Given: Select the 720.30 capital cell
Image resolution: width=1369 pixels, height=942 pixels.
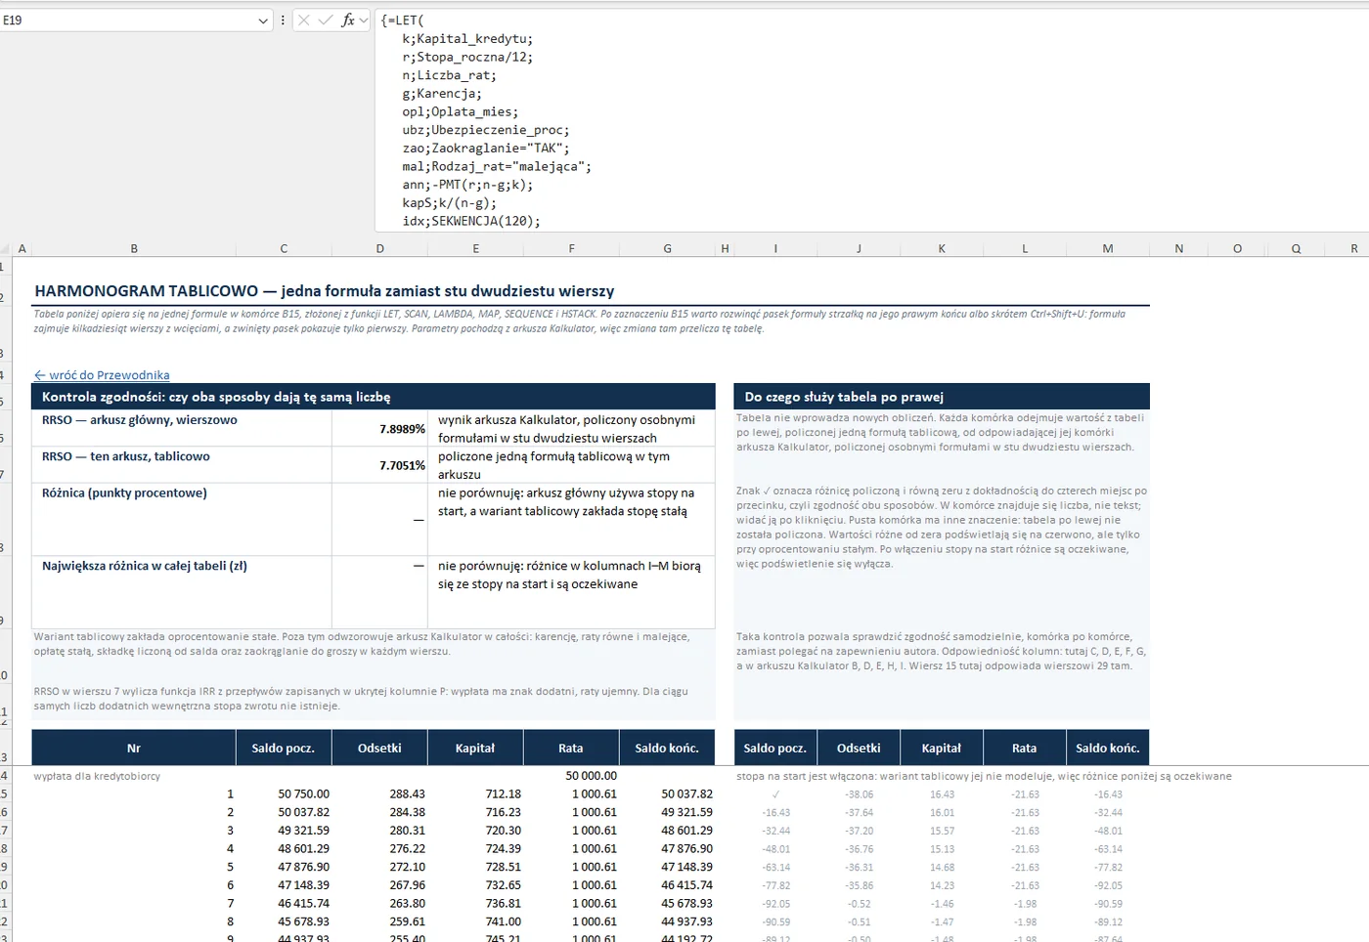Looking at the screenshot, I should [x=475, y=831].
